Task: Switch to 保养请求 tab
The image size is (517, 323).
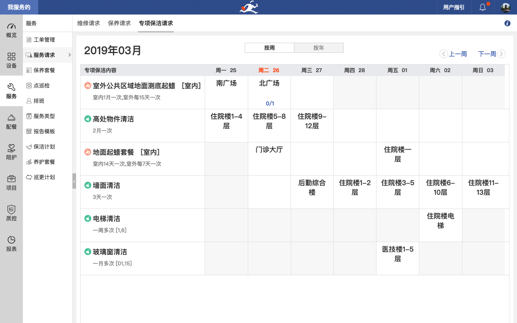Action: (x=120, y=23)
